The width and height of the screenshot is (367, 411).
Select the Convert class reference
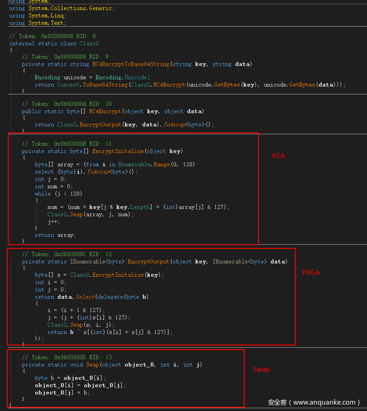click(x=68, y=85)
